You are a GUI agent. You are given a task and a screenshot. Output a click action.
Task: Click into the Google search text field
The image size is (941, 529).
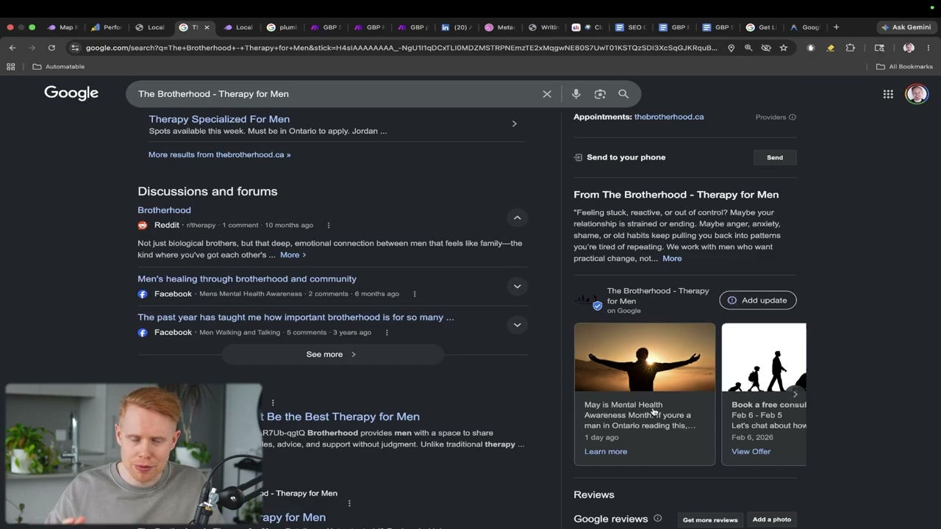[334, 94]
